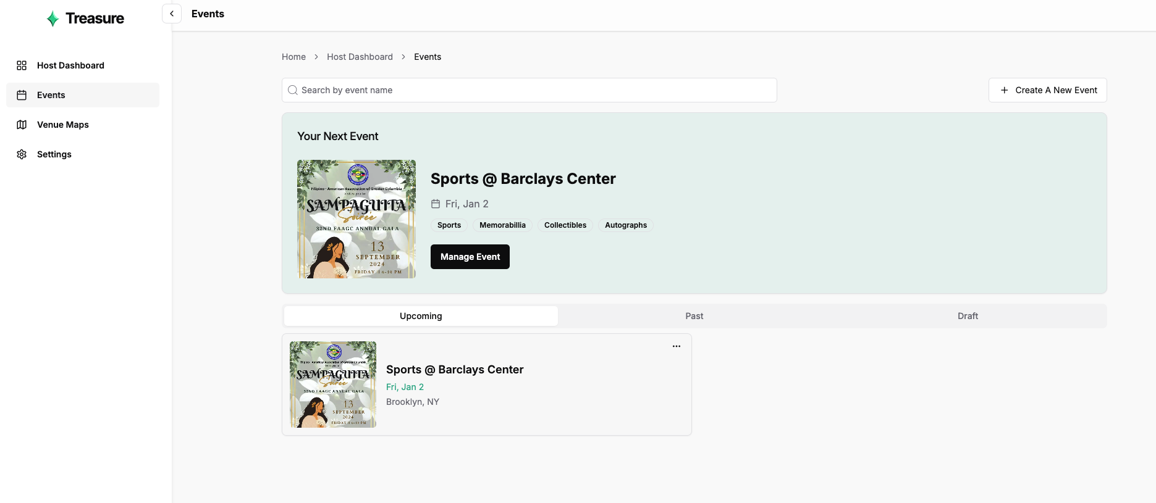The image size is (1156, 503).
Task: Click the search magnifier icon
Action: point(293,90)
